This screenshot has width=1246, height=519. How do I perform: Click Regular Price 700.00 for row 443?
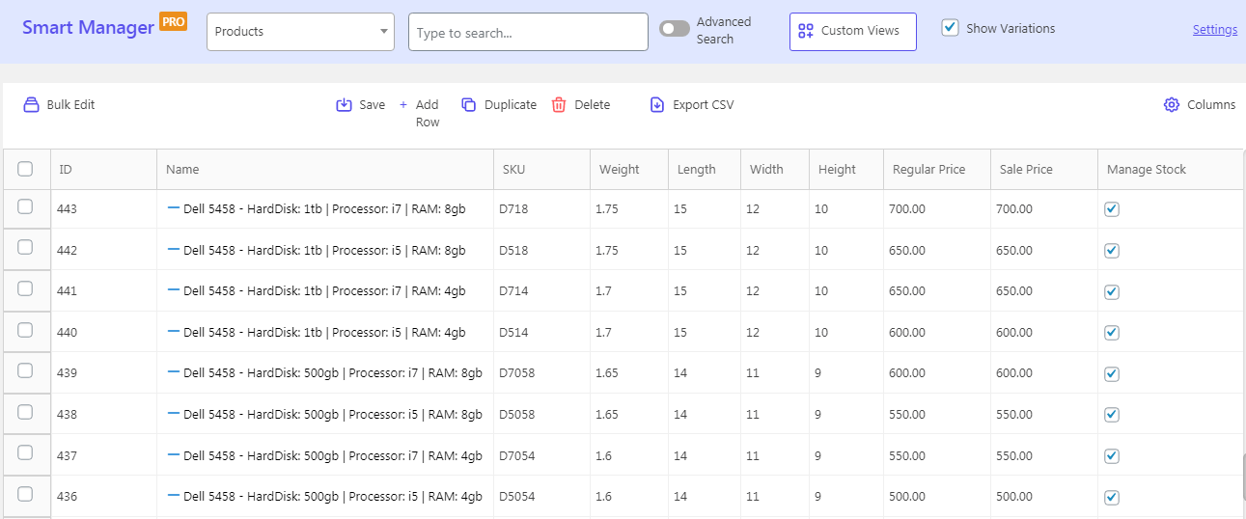tap(937, 209)
